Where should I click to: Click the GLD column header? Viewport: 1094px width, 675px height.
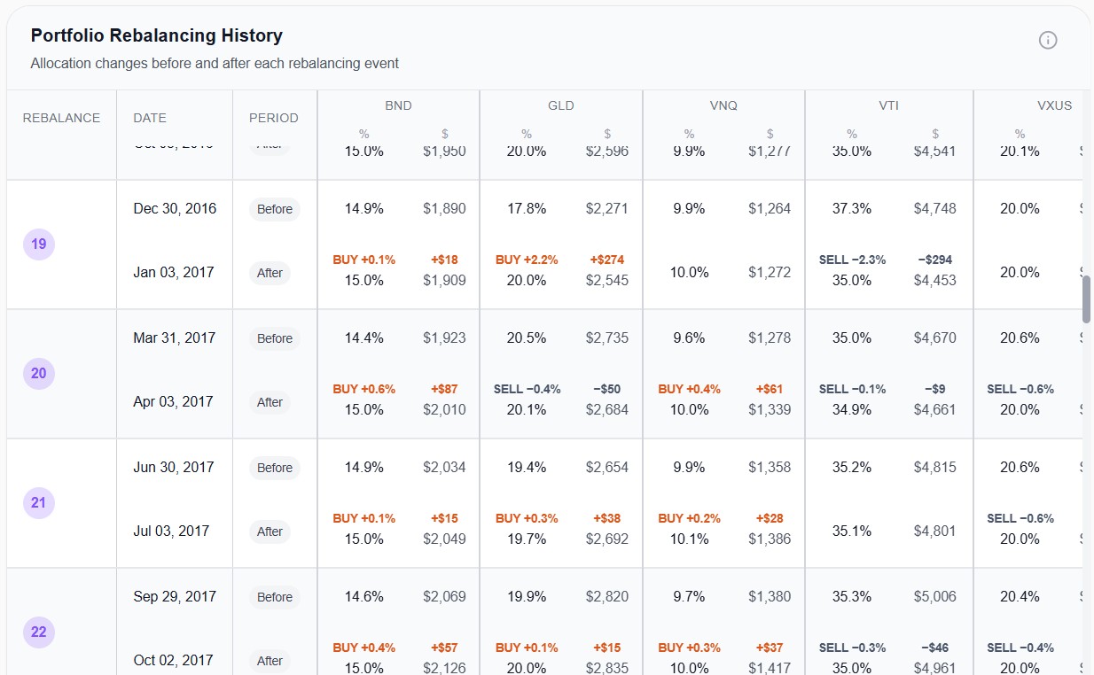point(560,105)
